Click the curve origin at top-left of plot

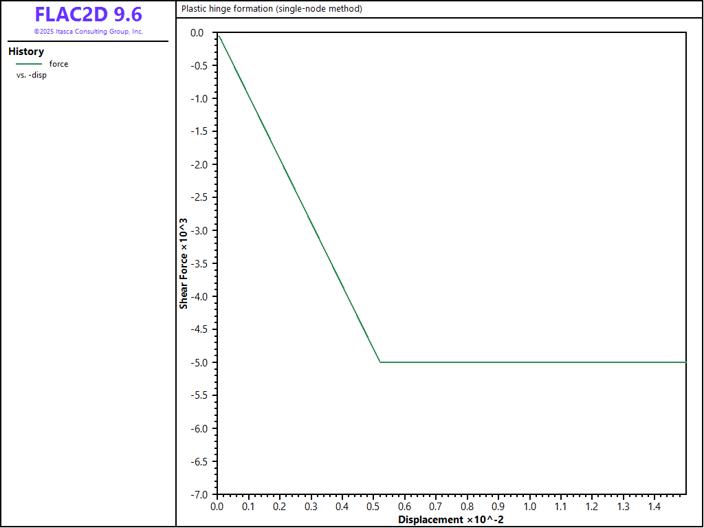tap(217, 33)
